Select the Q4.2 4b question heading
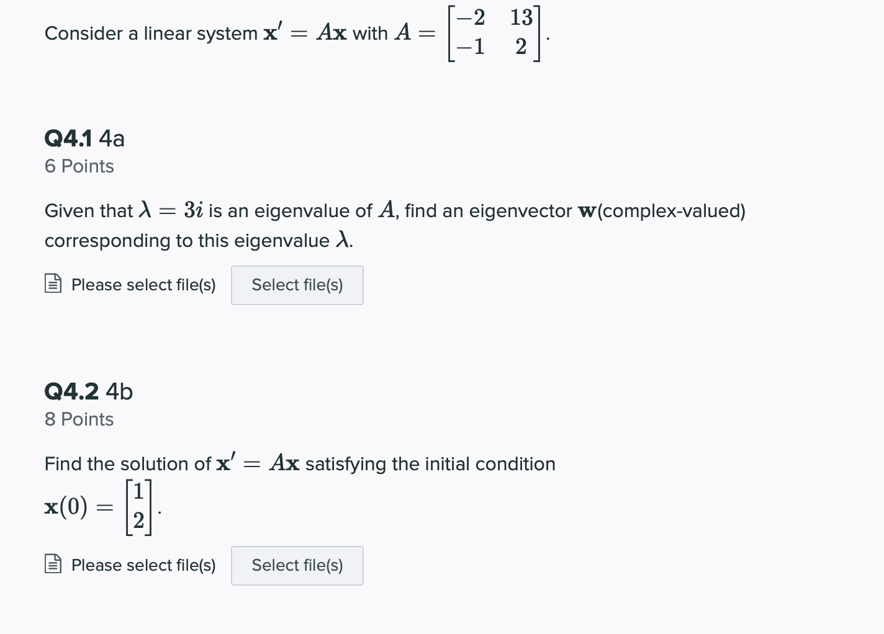Viewport: 884px width, 634px height. click(89, 391)
